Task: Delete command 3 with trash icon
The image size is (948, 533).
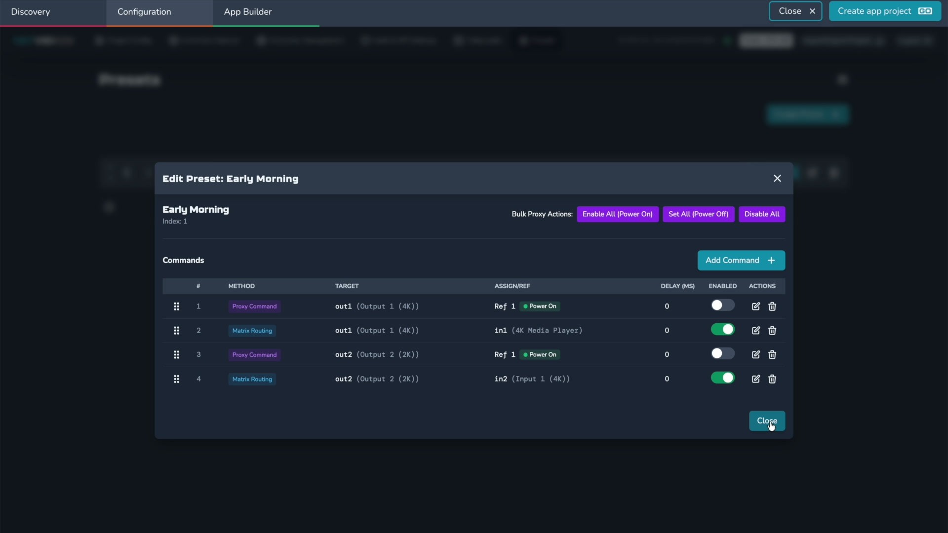Action: pos(772,355)
